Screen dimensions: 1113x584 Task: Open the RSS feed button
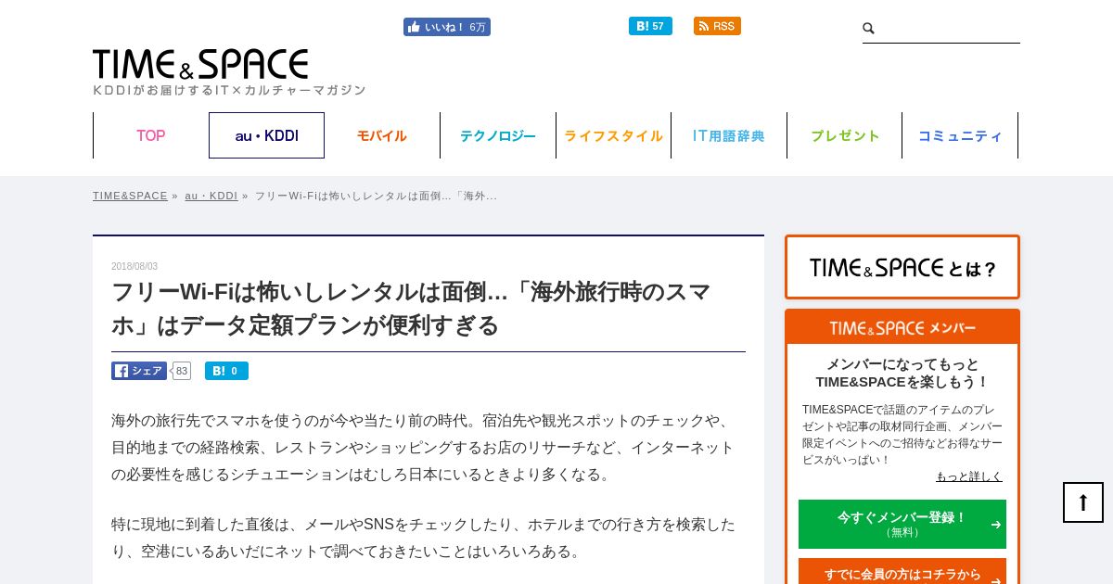point(717,26)
